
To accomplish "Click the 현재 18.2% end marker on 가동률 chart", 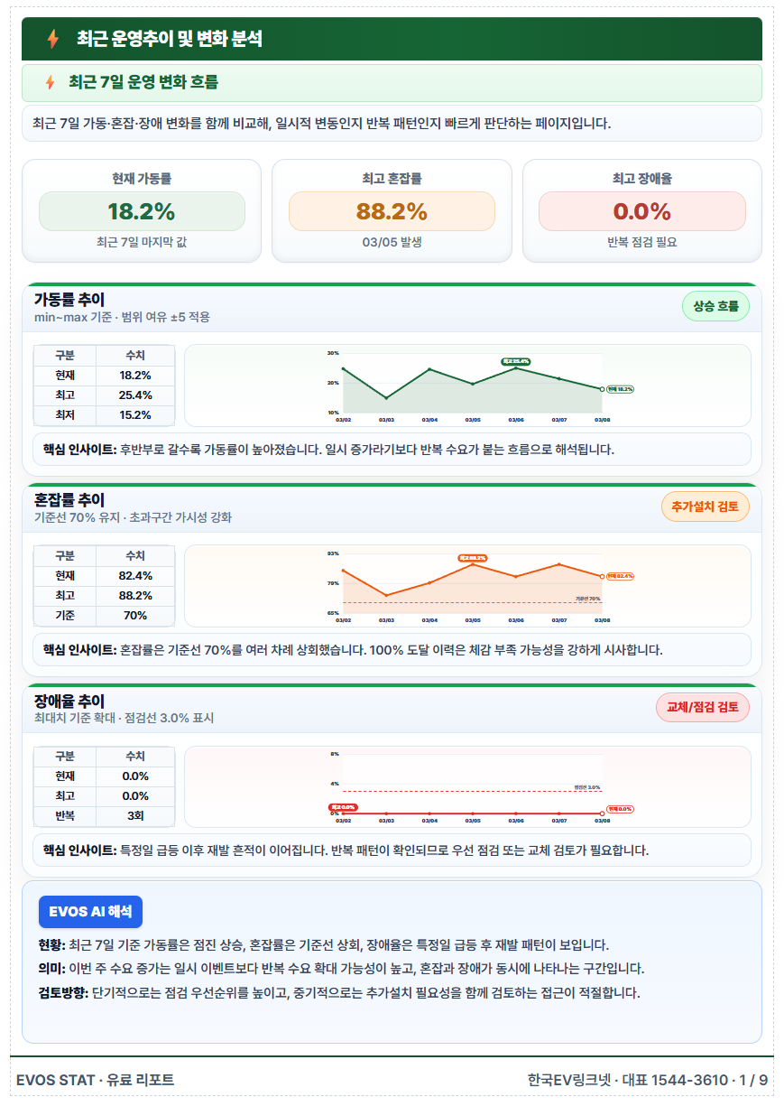I will click(620, 389).
